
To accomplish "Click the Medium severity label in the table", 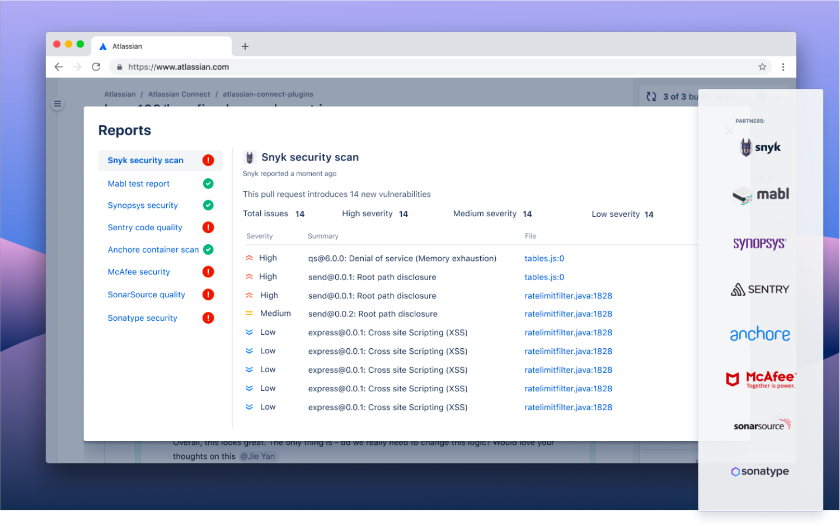I will [x=275, y=314].
